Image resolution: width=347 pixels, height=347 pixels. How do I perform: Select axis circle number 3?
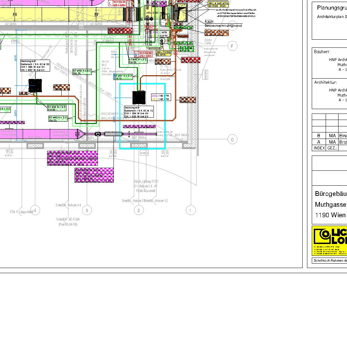(x=87, y=210)
